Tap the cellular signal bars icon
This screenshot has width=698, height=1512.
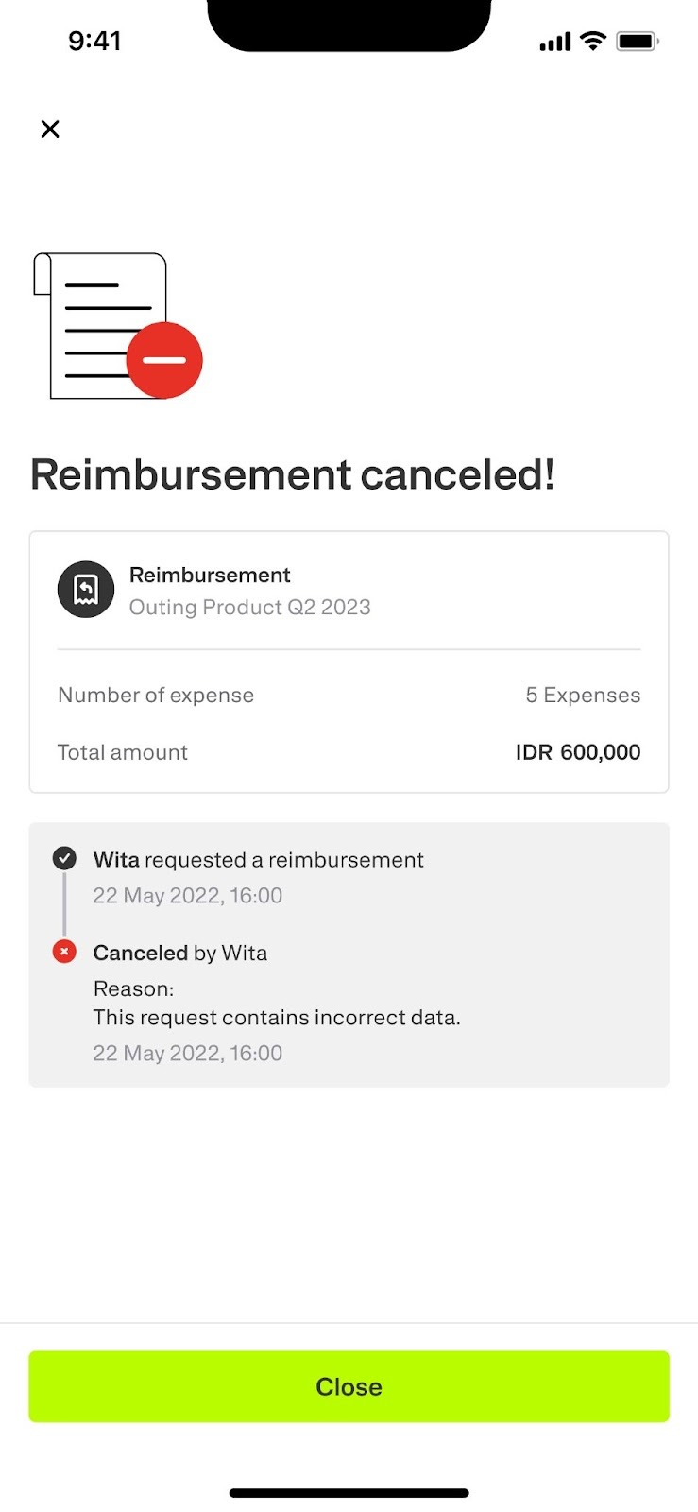click(x=555, y=42)
